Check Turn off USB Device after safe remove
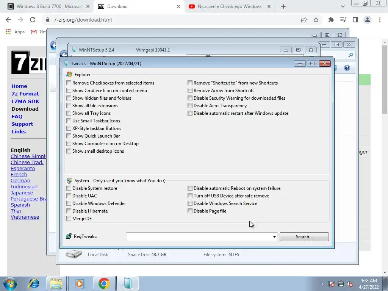Image resolution: width=388 pixels, height=291 pixels. [x=190, y=196]
